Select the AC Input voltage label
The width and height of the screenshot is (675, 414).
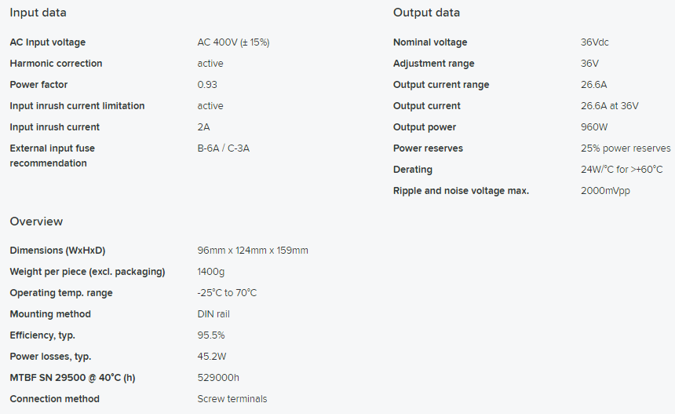[47, 42]
